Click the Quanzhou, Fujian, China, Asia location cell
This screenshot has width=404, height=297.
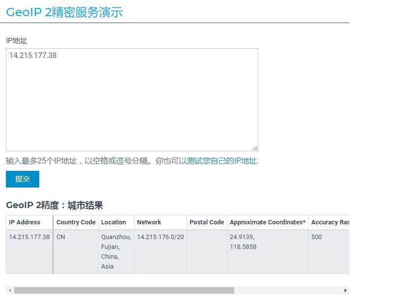(x=116, y=251)
